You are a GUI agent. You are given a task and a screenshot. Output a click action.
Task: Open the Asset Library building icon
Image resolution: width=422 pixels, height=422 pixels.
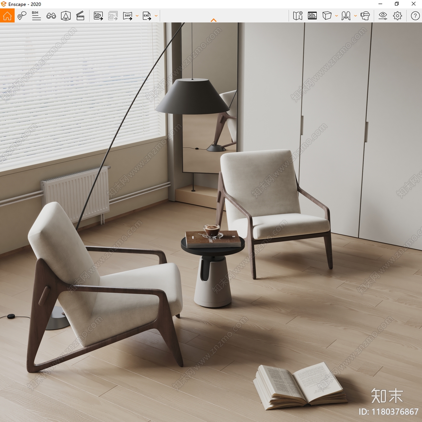coord(312,16)
